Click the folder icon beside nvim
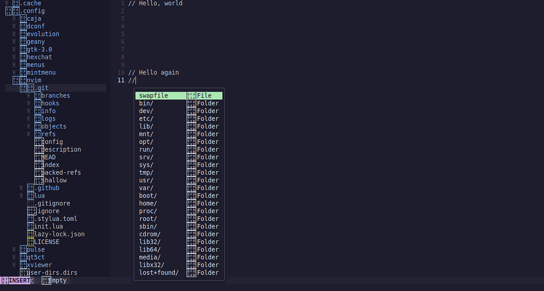The width and height of the screenshot is (544, 291). [22, 80]
